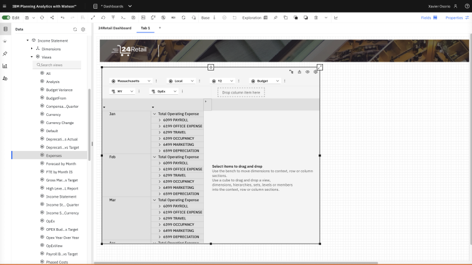This screenshot has width=472, height=265.
Task: Select the Expenses view
Action: 54,155
